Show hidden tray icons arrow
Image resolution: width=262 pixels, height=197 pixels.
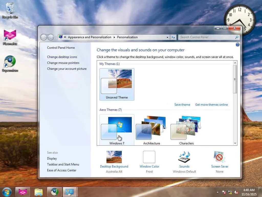click(217, 192)
